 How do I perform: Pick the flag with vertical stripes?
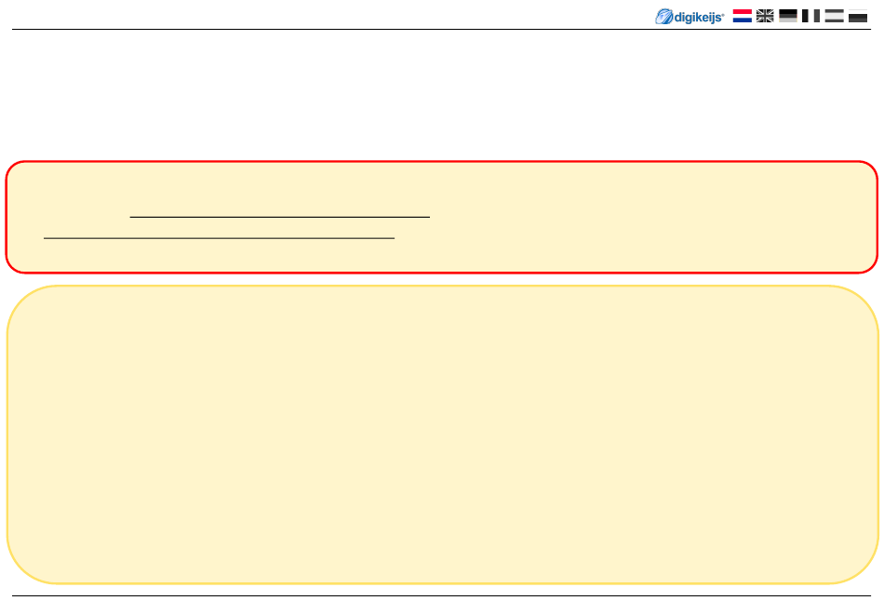click(810, 16)
